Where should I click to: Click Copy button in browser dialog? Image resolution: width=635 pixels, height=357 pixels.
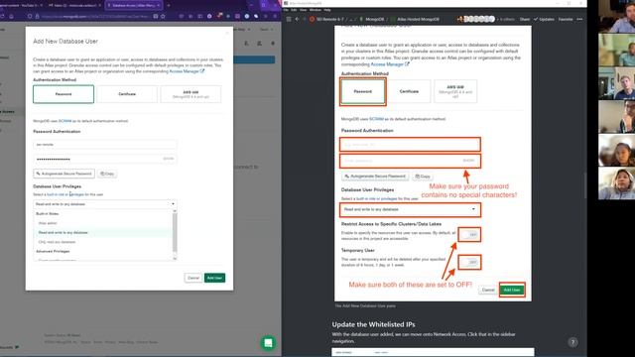(x=107, y=174)
